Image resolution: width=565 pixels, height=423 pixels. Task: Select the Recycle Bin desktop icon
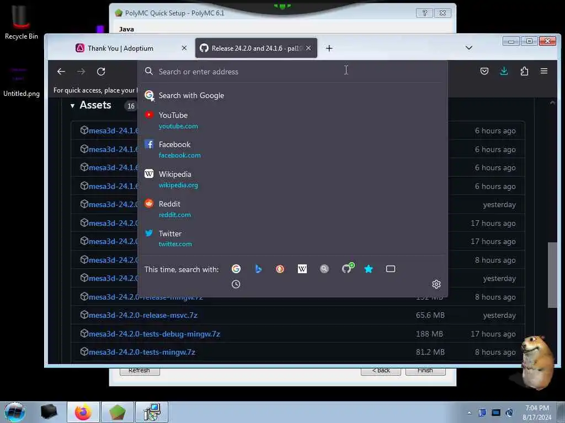[x=21, y=21]
